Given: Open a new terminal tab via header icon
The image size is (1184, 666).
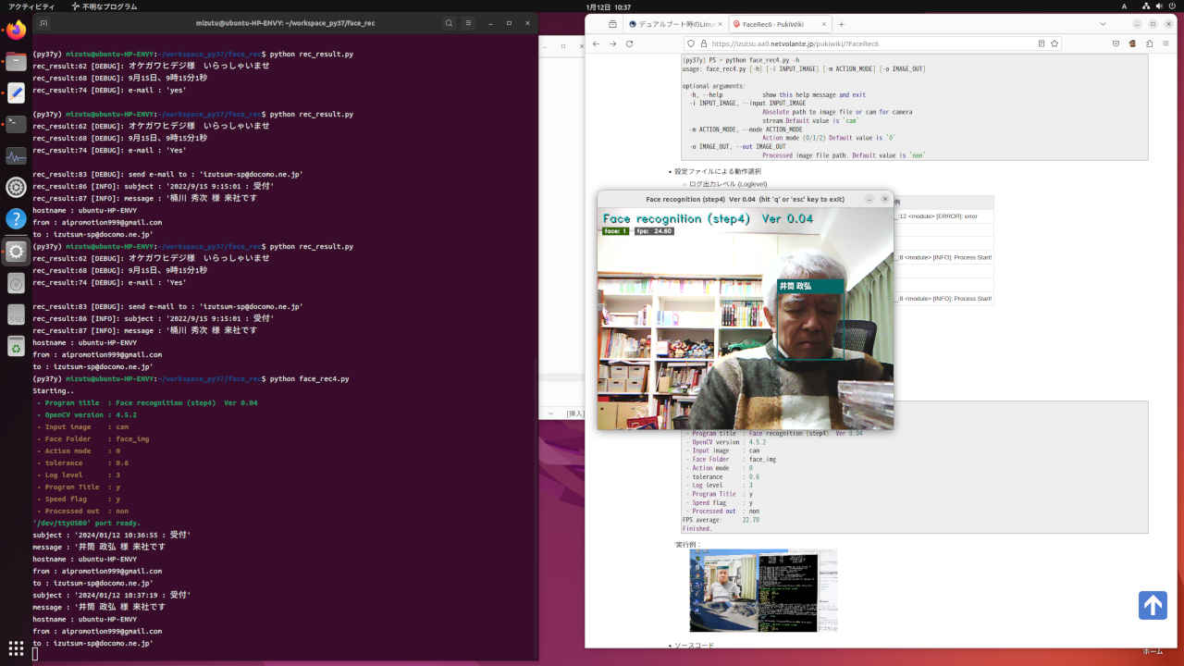Looking at the screenshot, I should pyautogui.click(x=44, y=23).
